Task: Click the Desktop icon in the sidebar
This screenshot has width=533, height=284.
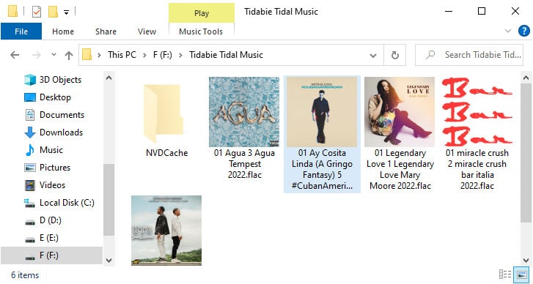Action: [x=30, y=97]
